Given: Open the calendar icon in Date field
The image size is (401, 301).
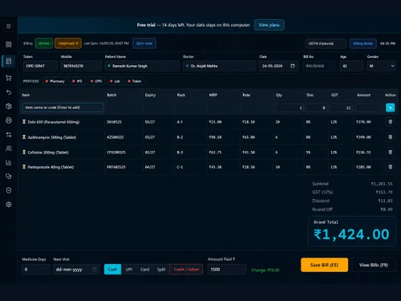Looking at the screenshot, I should point(293,66).
